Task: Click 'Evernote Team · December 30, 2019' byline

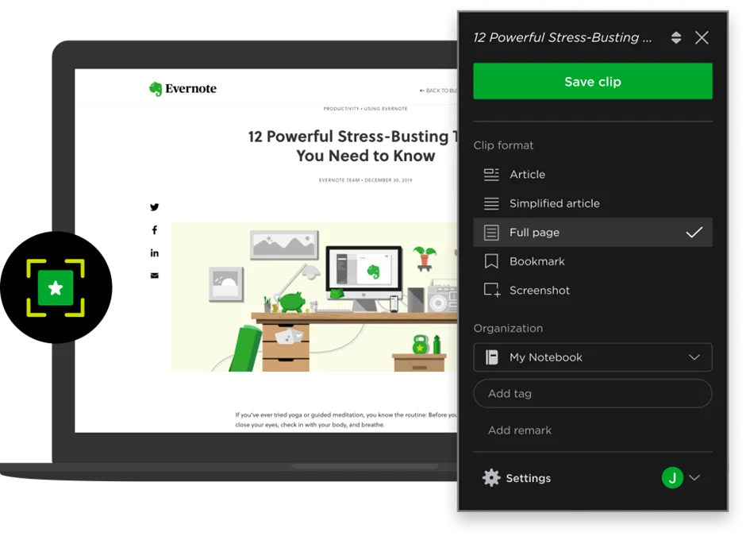Action: click(365, 180)
